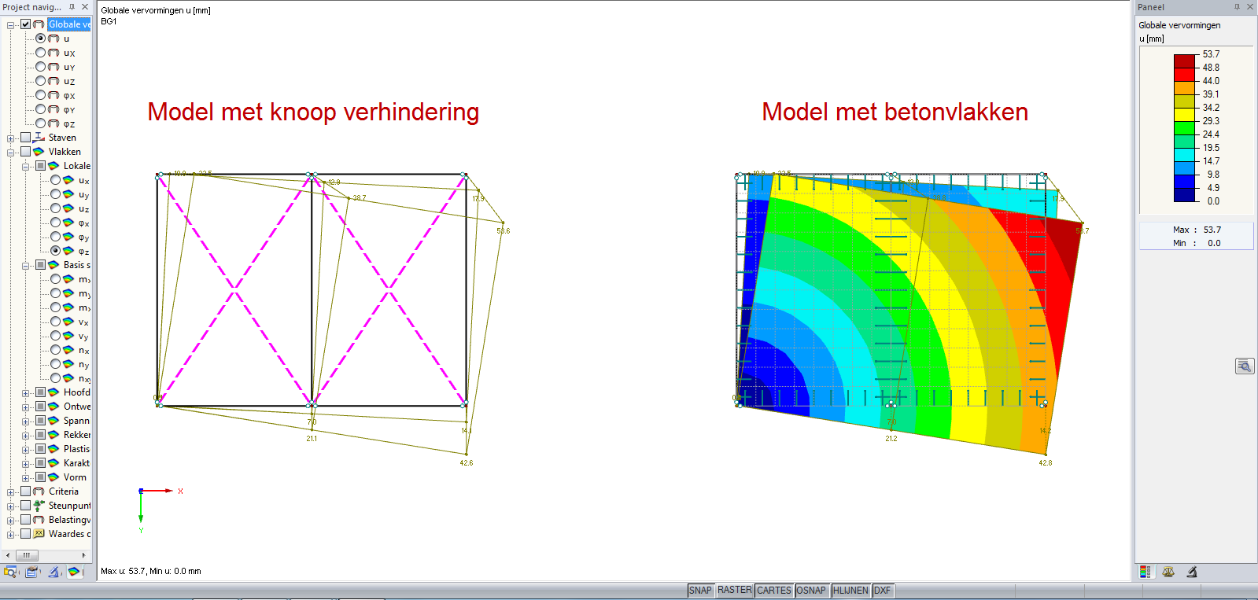Click the bright yellow 29.3 legend color
The width and height of the screenshot is (1258, 600).
click(1185, 114)
